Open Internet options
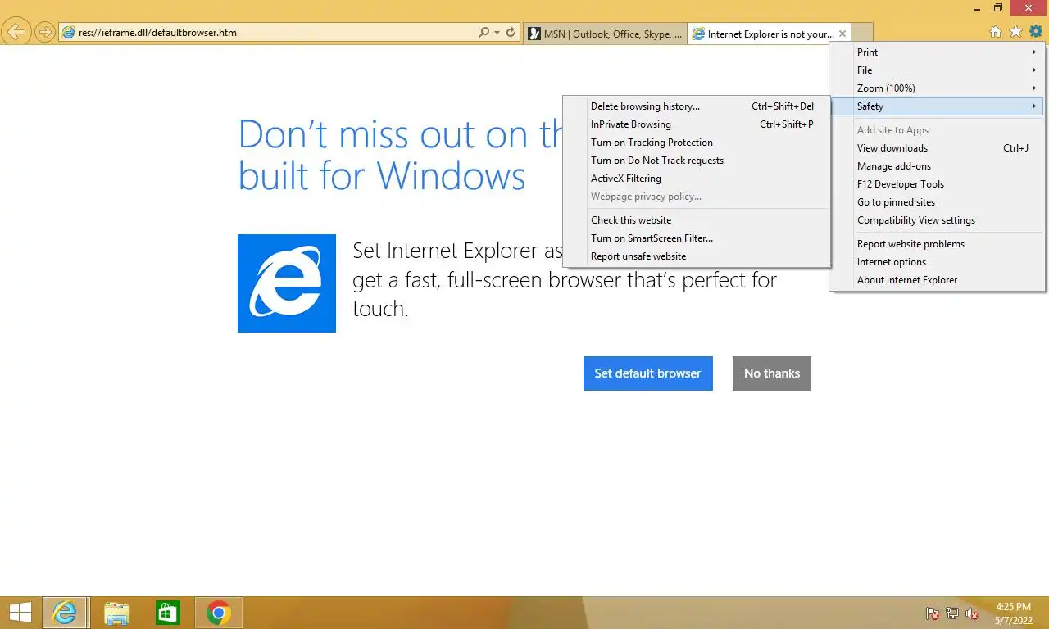 (x=938, y=261)
